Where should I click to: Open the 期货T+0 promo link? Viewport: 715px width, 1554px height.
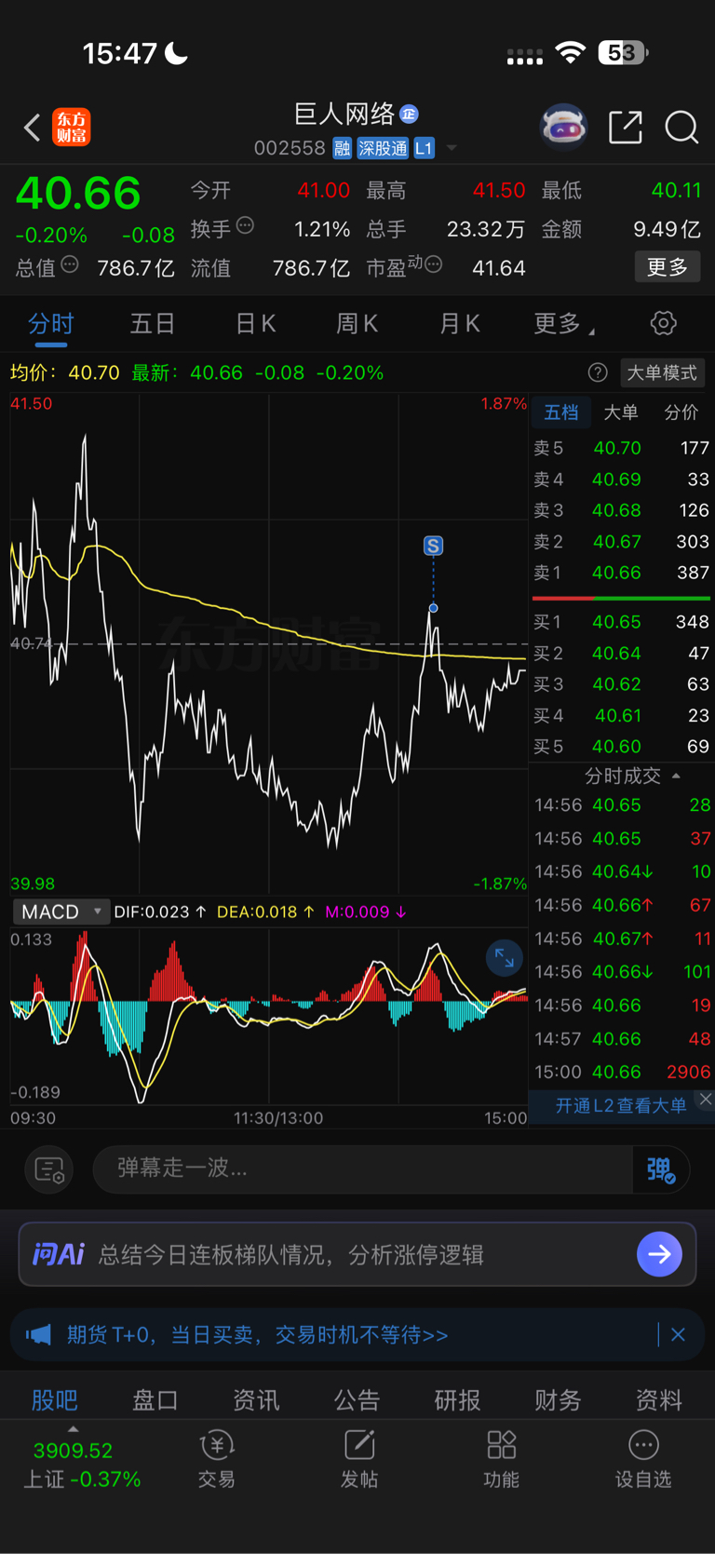pyautogui.click(x=258, y=1334)
